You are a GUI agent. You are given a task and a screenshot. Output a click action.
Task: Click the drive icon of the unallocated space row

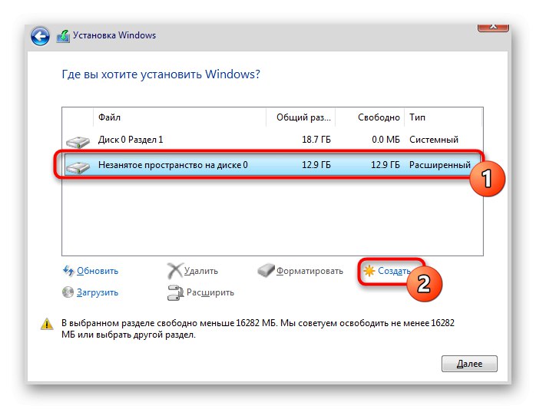(x=78, y=167)
